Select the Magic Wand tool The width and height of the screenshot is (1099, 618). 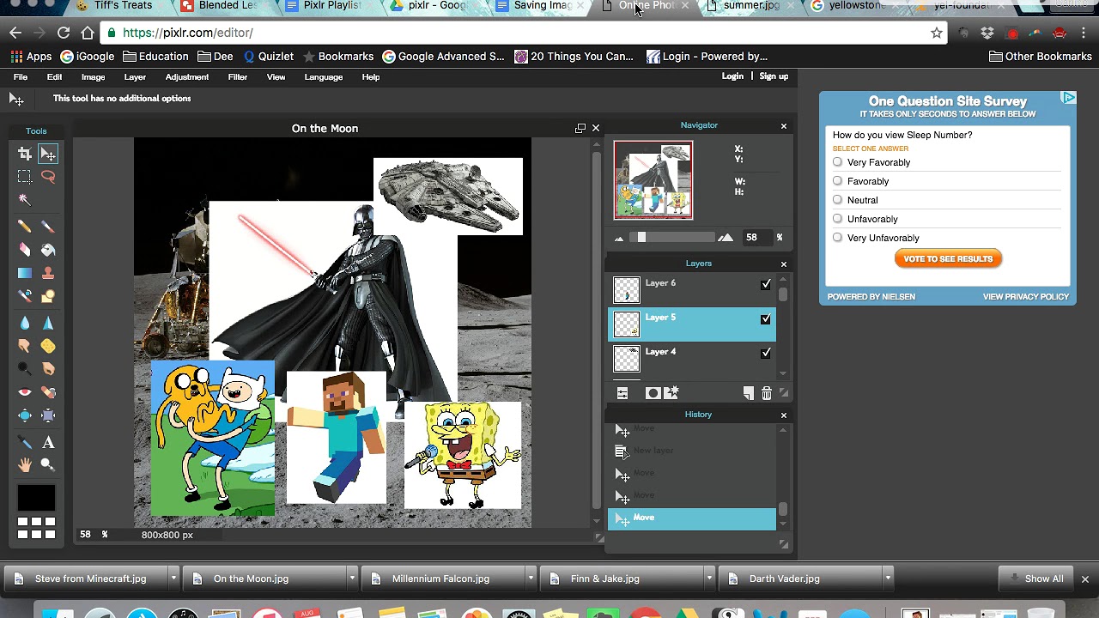point(25,200)
